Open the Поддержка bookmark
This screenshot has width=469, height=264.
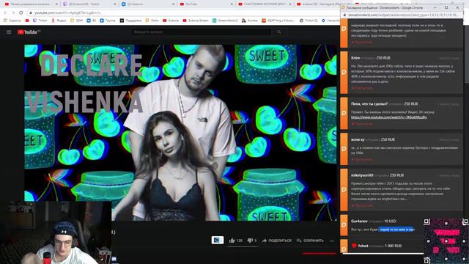[x=130, y=21]
